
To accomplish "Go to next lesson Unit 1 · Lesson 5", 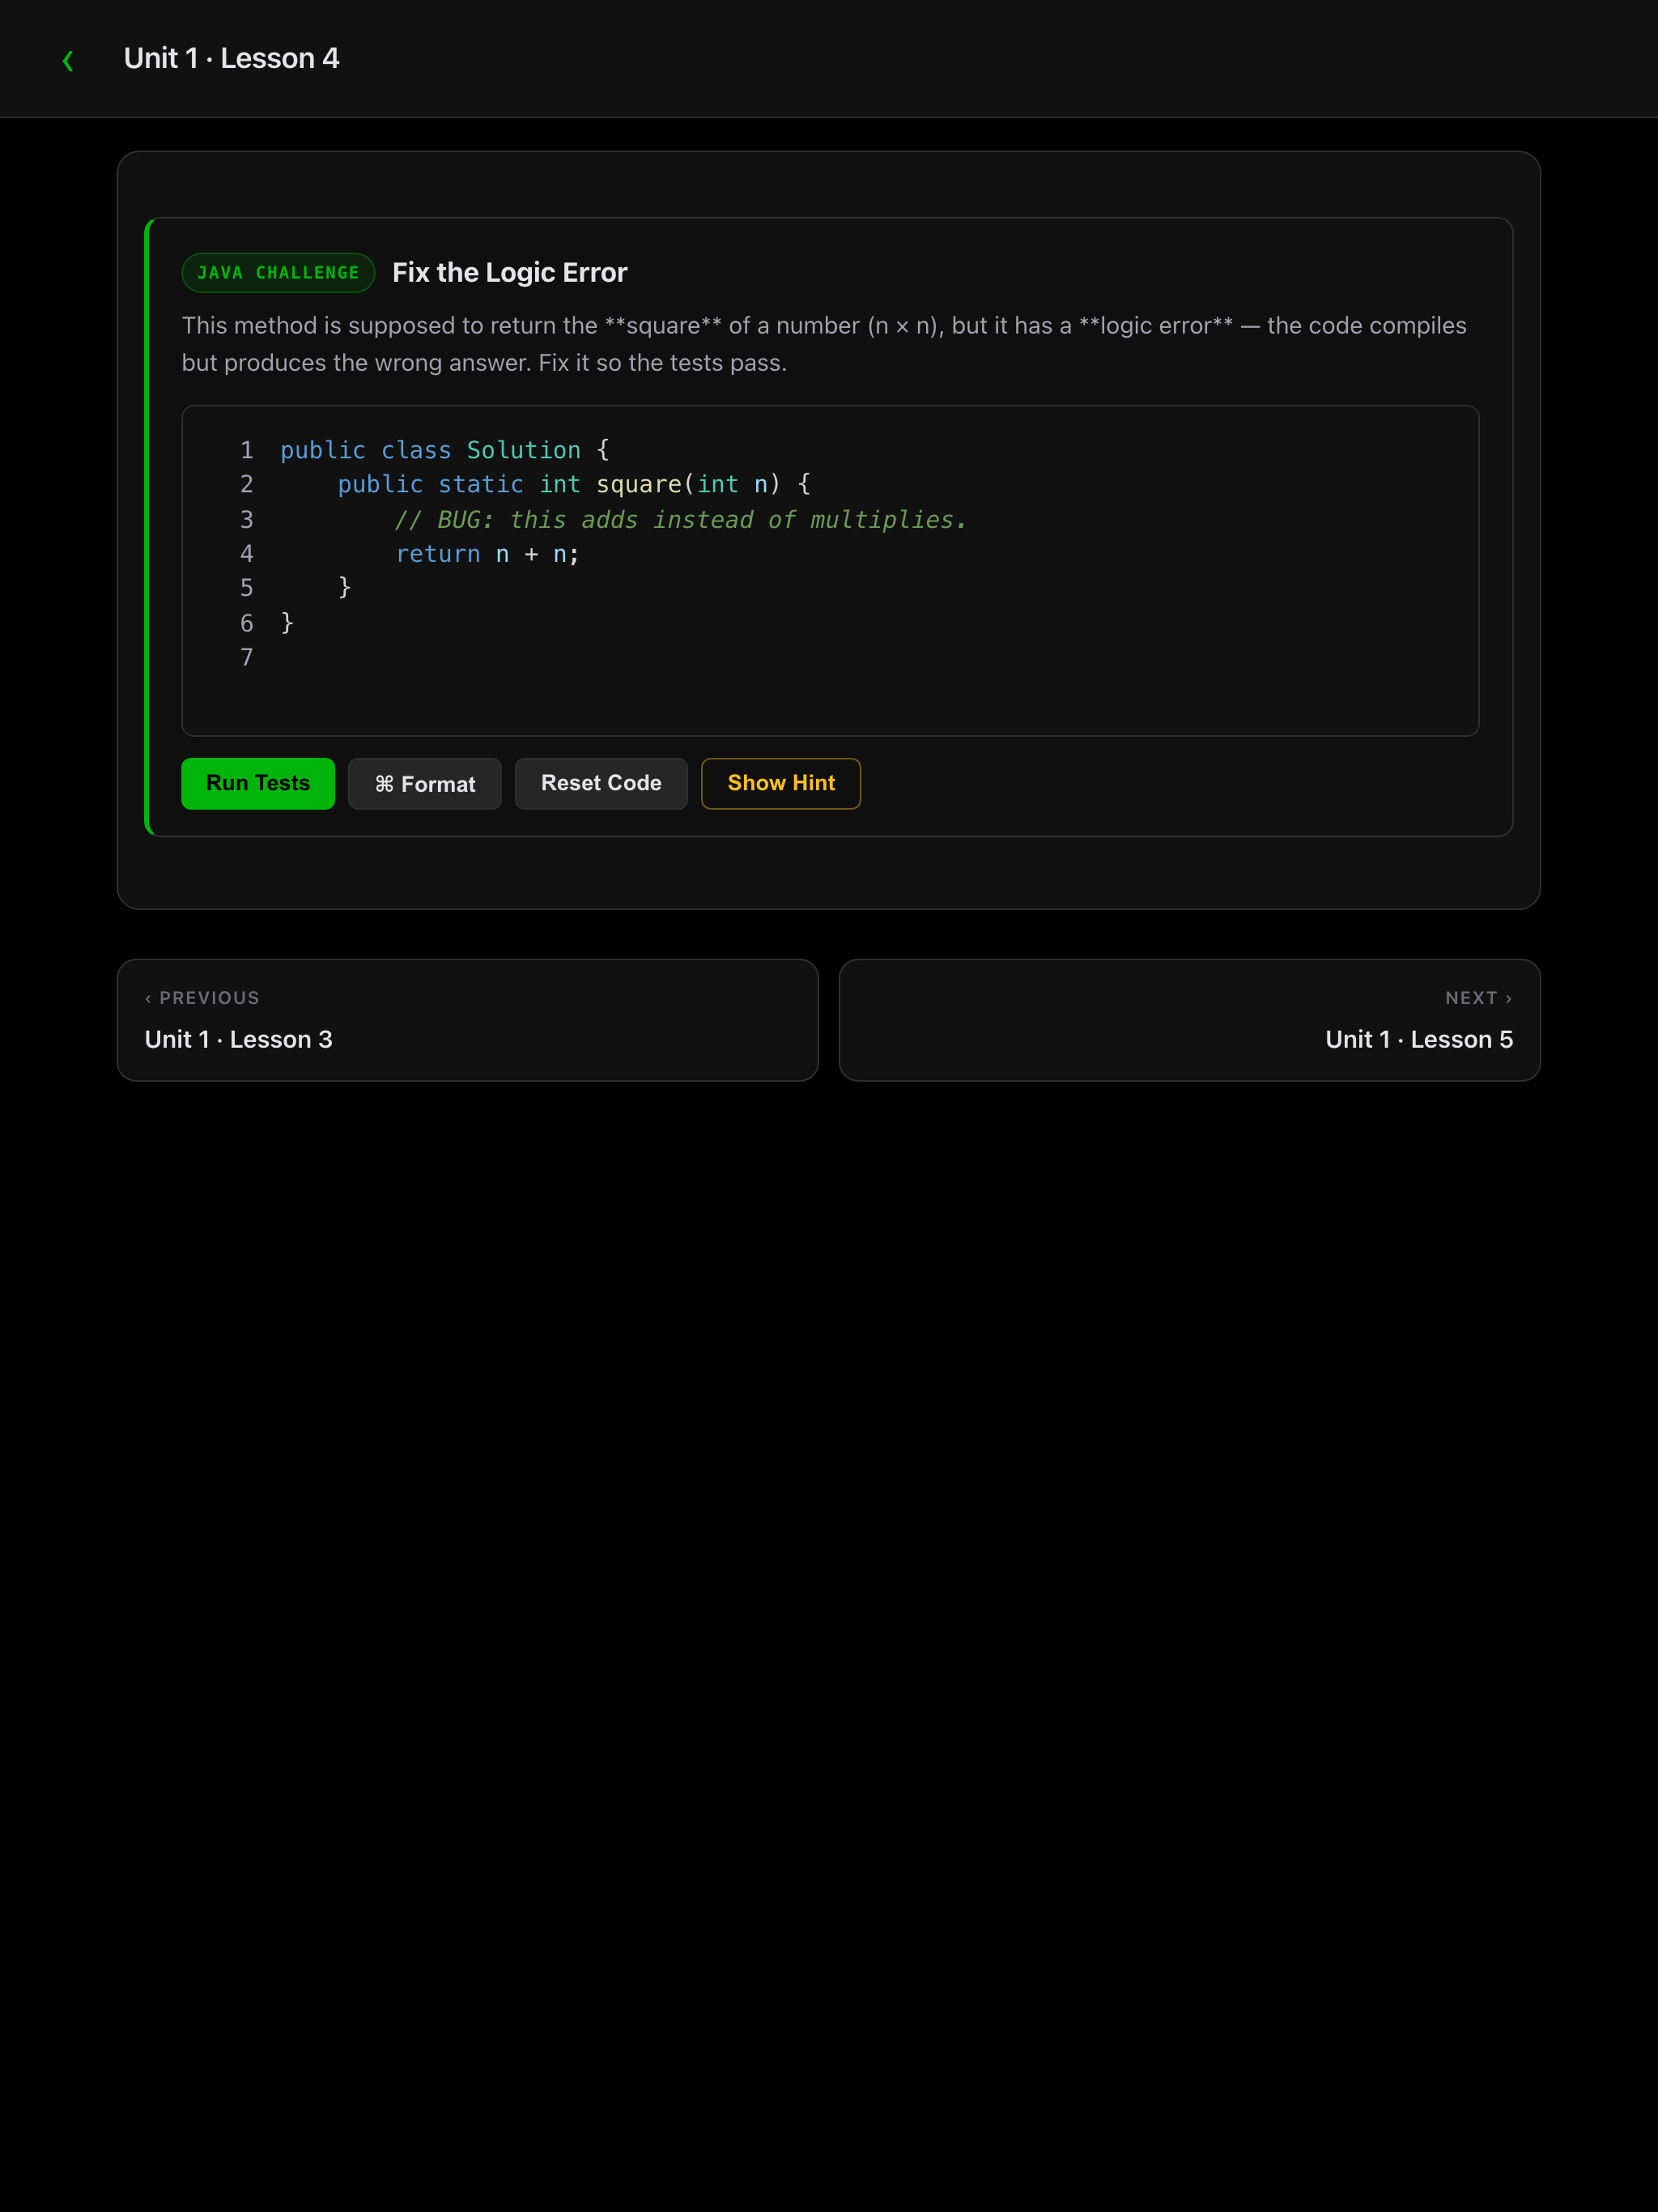I will tap(1190, 1020).
